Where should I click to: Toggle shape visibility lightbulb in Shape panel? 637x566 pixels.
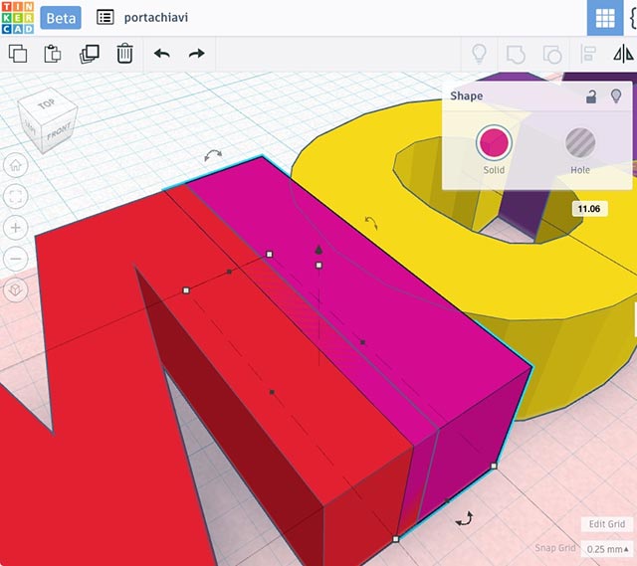pyautogui.click(x=616, y=96)
